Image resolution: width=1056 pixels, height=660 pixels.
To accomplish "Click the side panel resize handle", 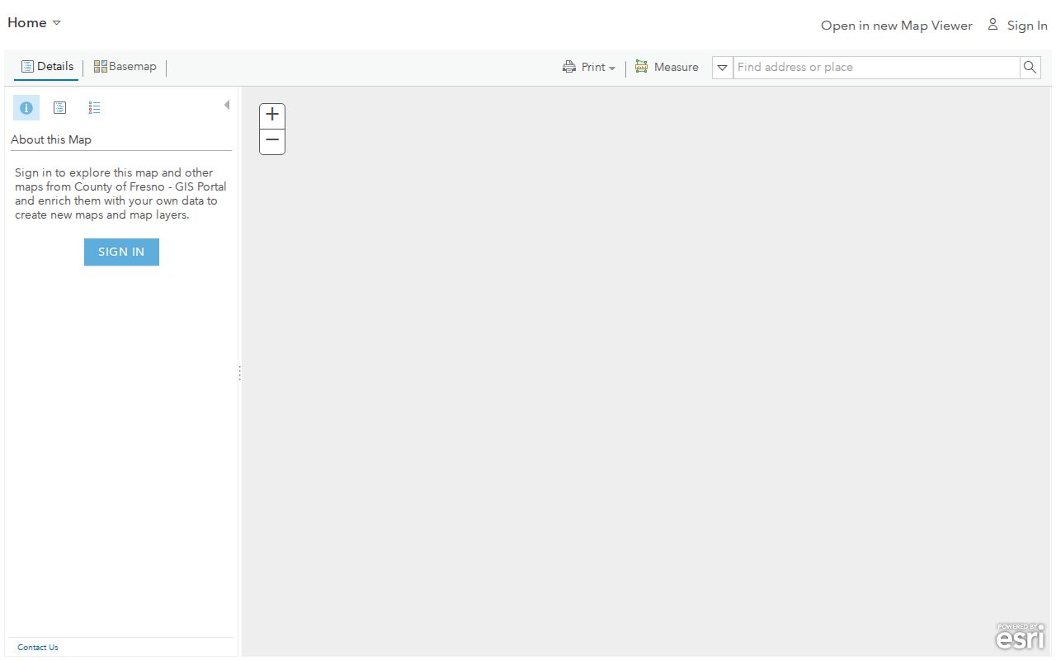I will pos(240,373).
